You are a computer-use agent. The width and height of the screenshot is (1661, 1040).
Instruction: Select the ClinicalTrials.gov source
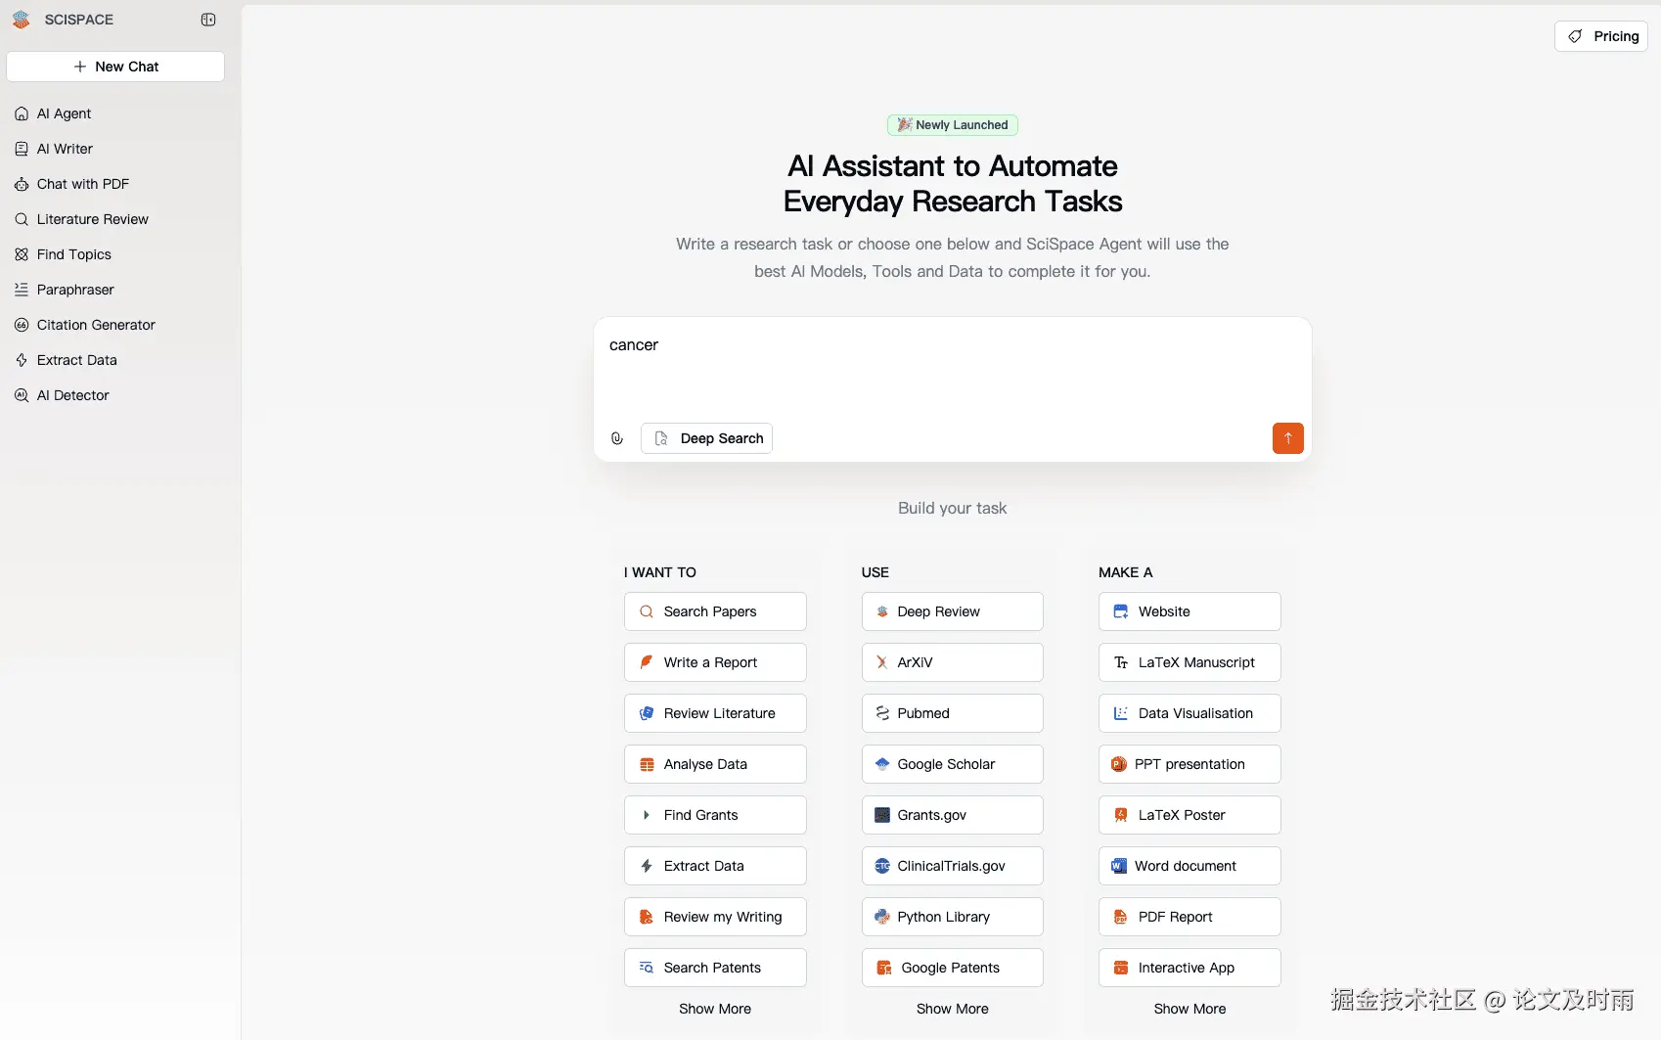tap(952, 866)
